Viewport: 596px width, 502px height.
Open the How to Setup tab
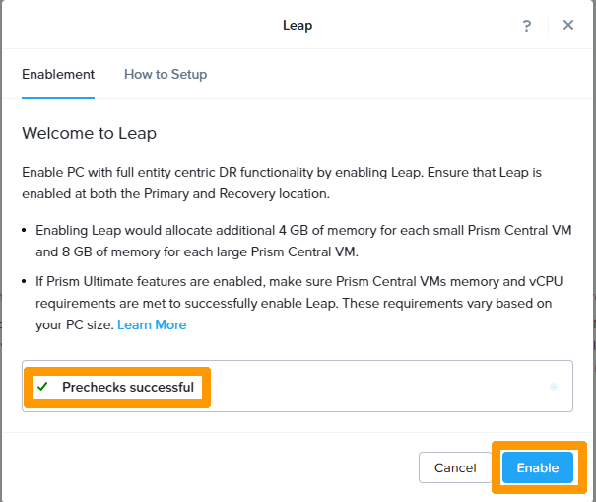tap(166, 74)
